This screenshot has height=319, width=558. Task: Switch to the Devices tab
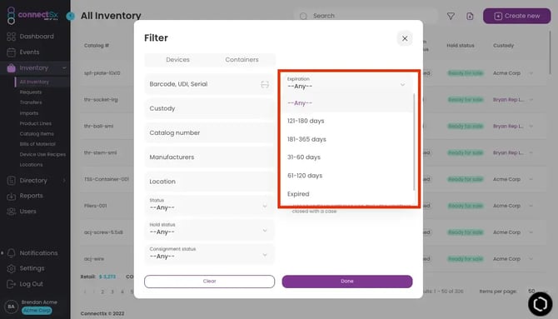[177, 60]
